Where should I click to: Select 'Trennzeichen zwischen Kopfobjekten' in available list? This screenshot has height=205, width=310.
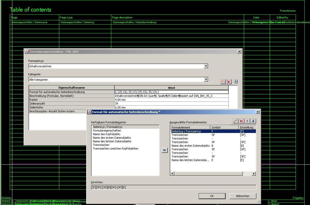tap(115, 148)
